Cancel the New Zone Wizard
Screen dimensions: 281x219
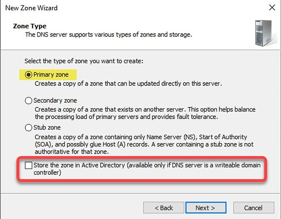253,208
